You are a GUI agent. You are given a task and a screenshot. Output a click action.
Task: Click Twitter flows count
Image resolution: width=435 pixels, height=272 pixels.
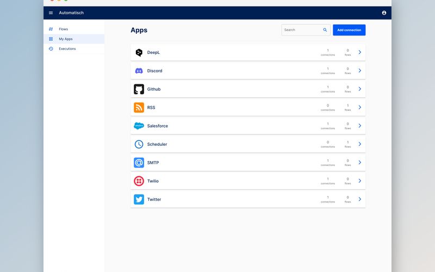tap(347, 199)
